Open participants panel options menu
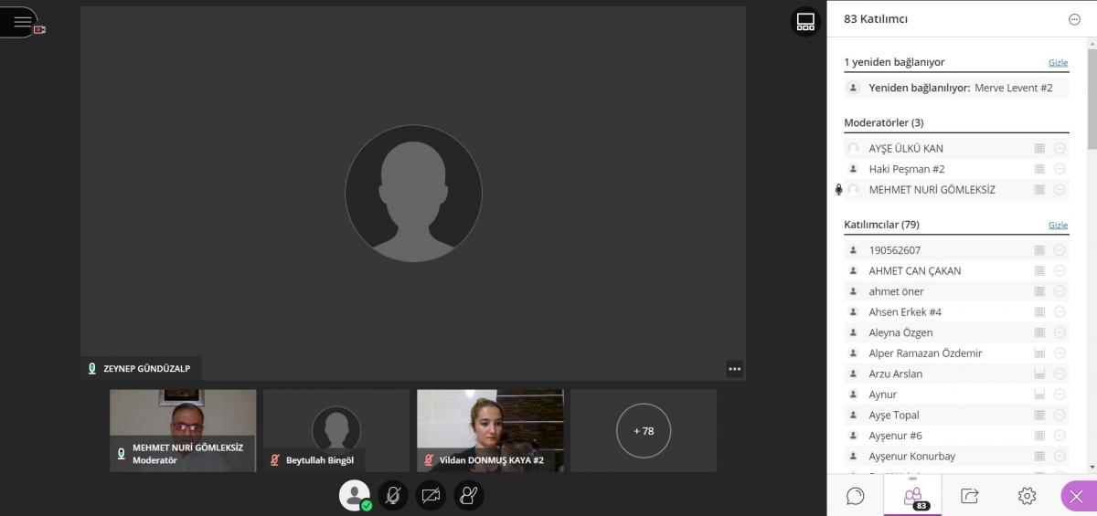1097x516 pixels. point(1074,19)
